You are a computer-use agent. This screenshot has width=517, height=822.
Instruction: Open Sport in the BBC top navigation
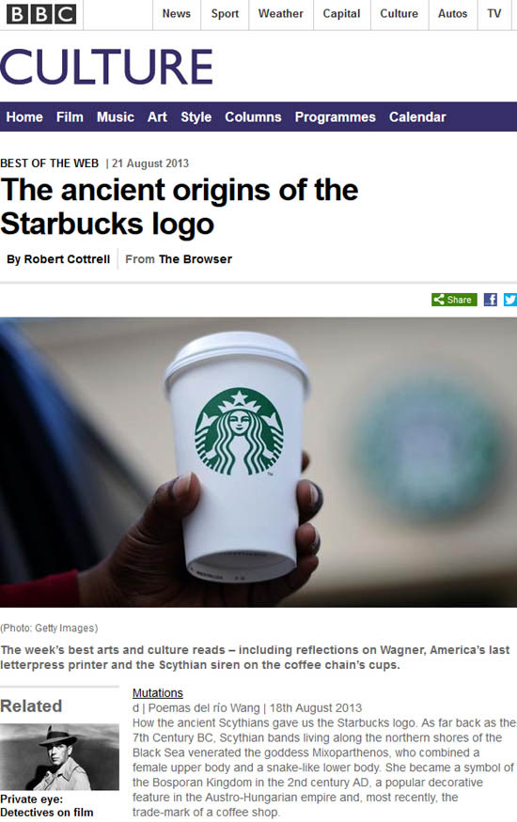pyautogui.click(x=225, y=14)
